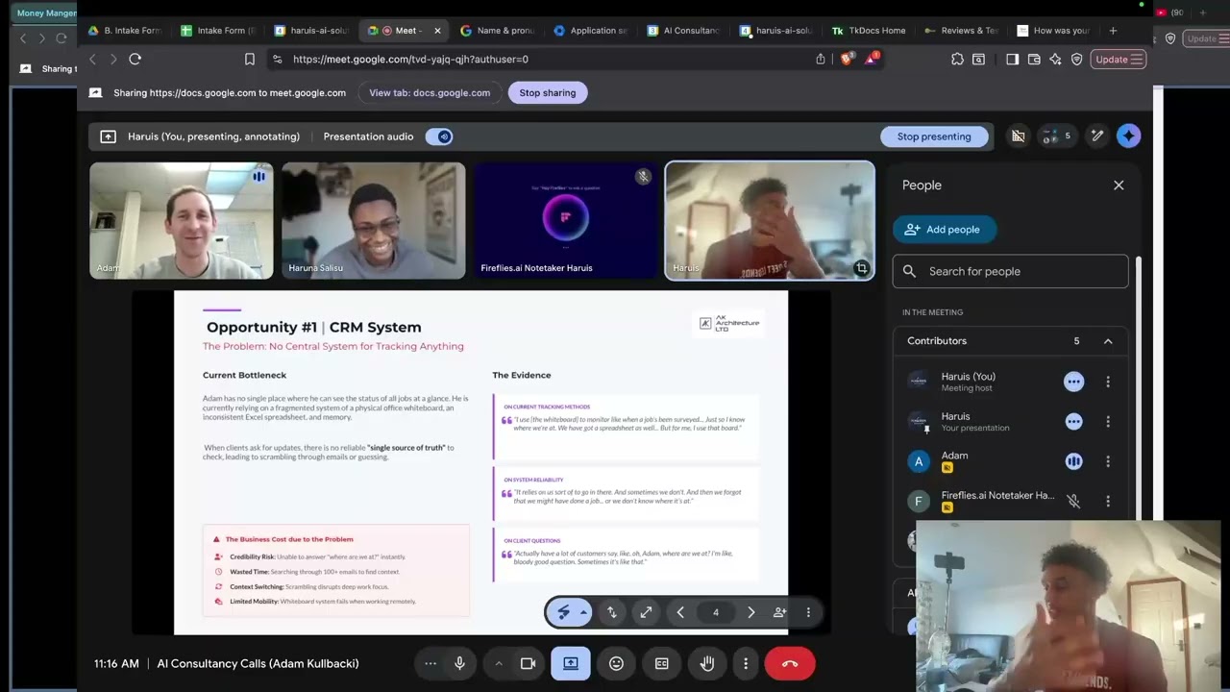The image size is (1230, 692).
Task: Mute the microphone in Meet
Action: 459,663
